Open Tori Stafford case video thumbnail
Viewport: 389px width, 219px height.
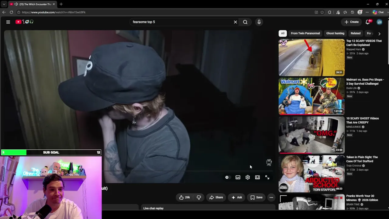click(x=312, y=174)
